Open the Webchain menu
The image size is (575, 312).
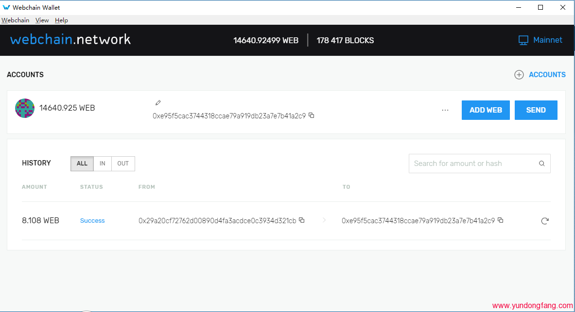pos(15,20)
